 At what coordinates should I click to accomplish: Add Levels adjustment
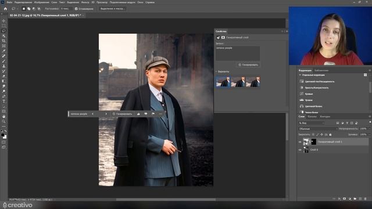(x=306, y=100)
